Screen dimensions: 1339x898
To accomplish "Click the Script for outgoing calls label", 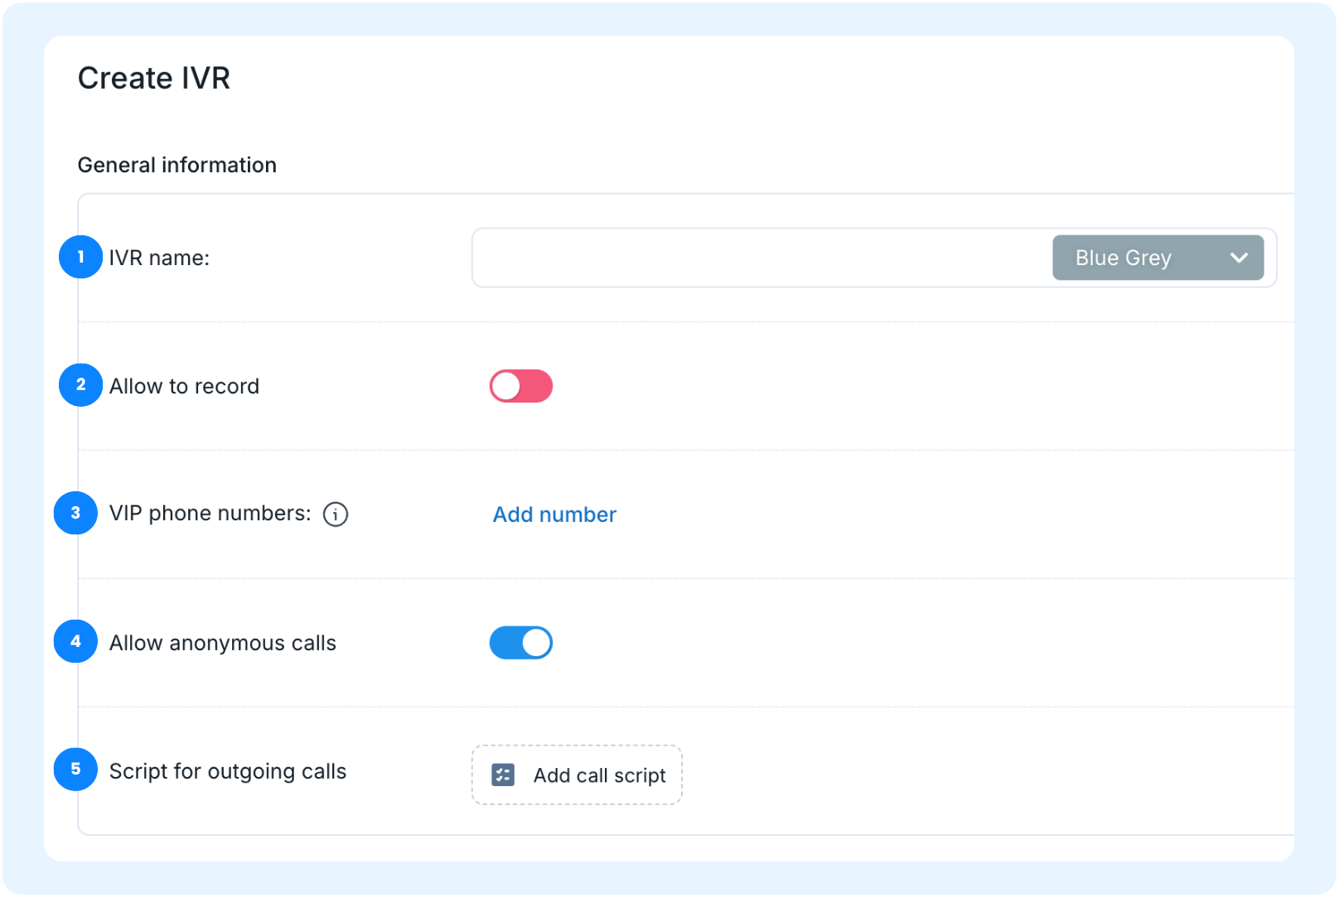I will 228,771.
